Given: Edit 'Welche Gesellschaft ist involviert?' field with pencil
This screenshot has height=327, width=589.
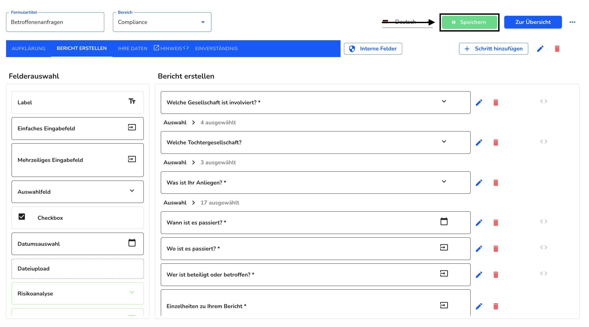Looking at the screenshot, I should (x=479, y=103).
